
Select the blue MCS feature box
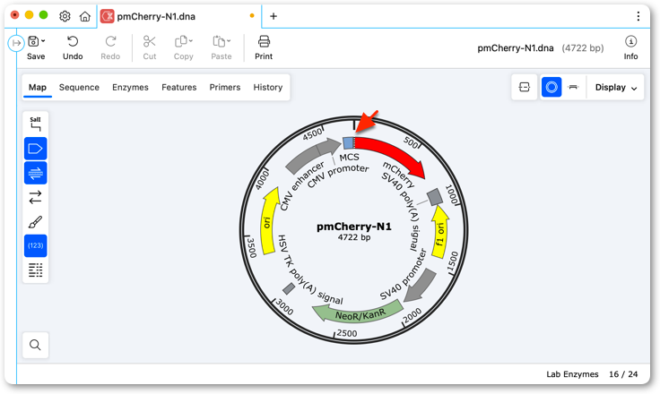[348, 143]
